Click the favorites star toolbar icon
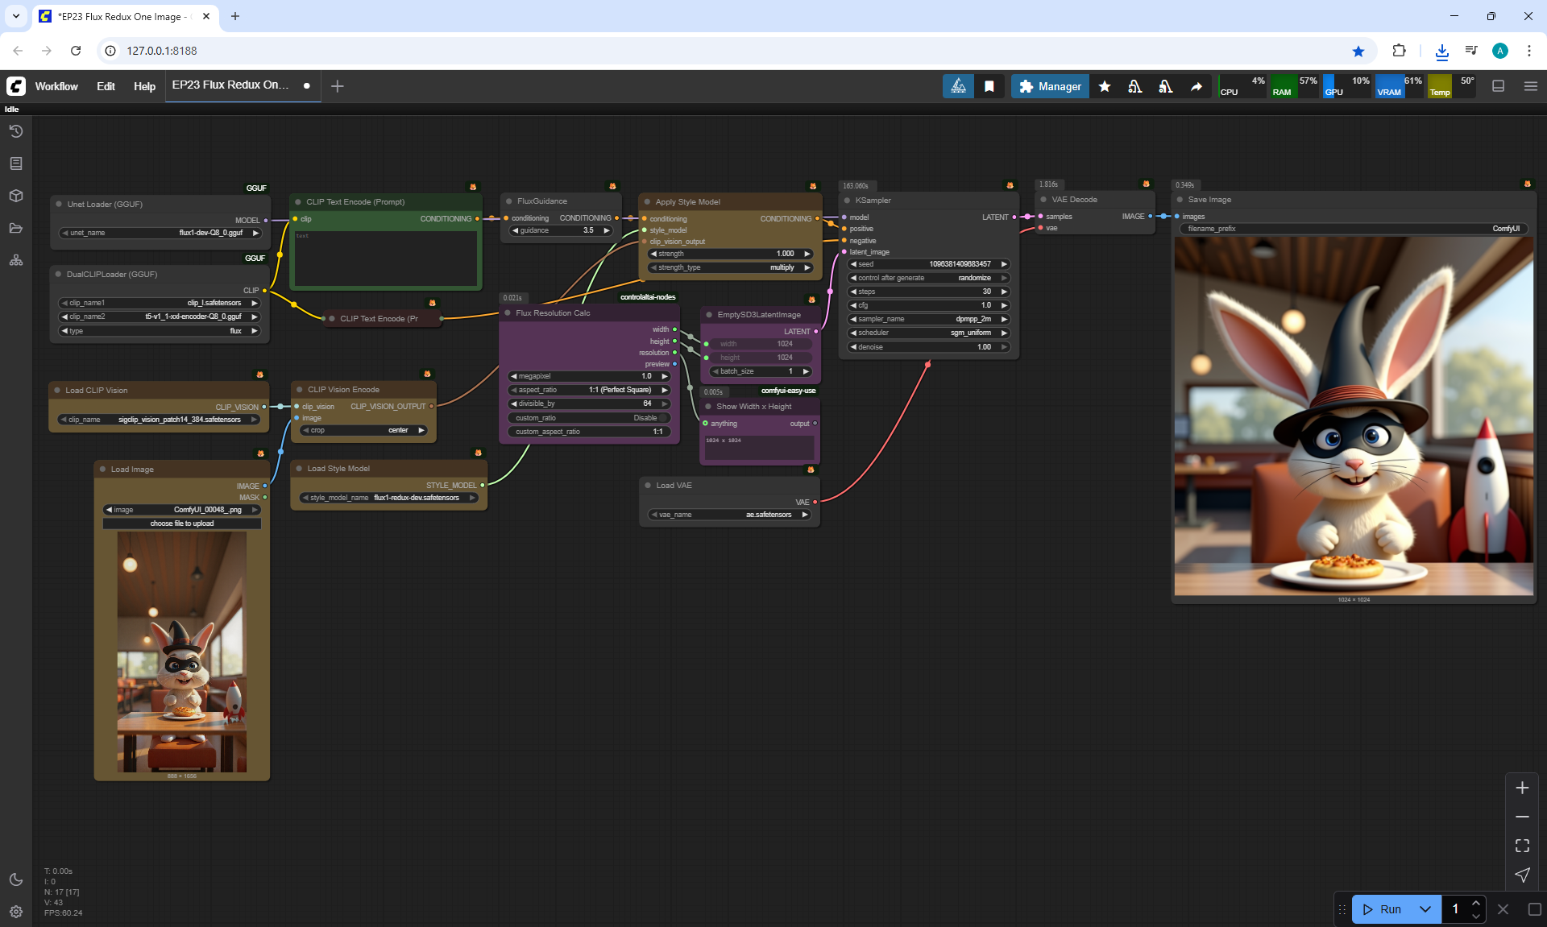 1105,86
